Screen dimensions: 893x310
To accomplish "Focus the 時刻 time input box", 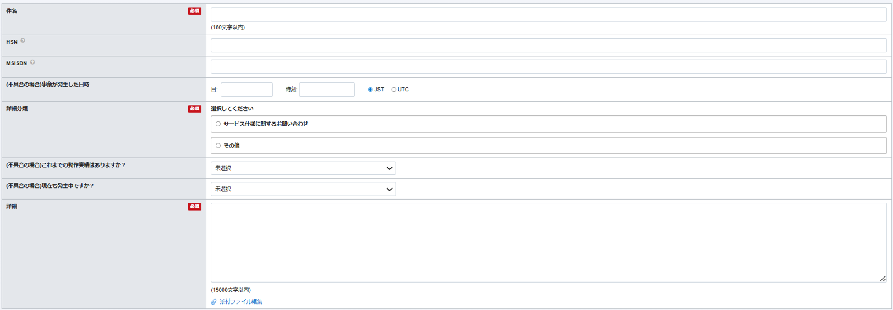I will 327,90.
